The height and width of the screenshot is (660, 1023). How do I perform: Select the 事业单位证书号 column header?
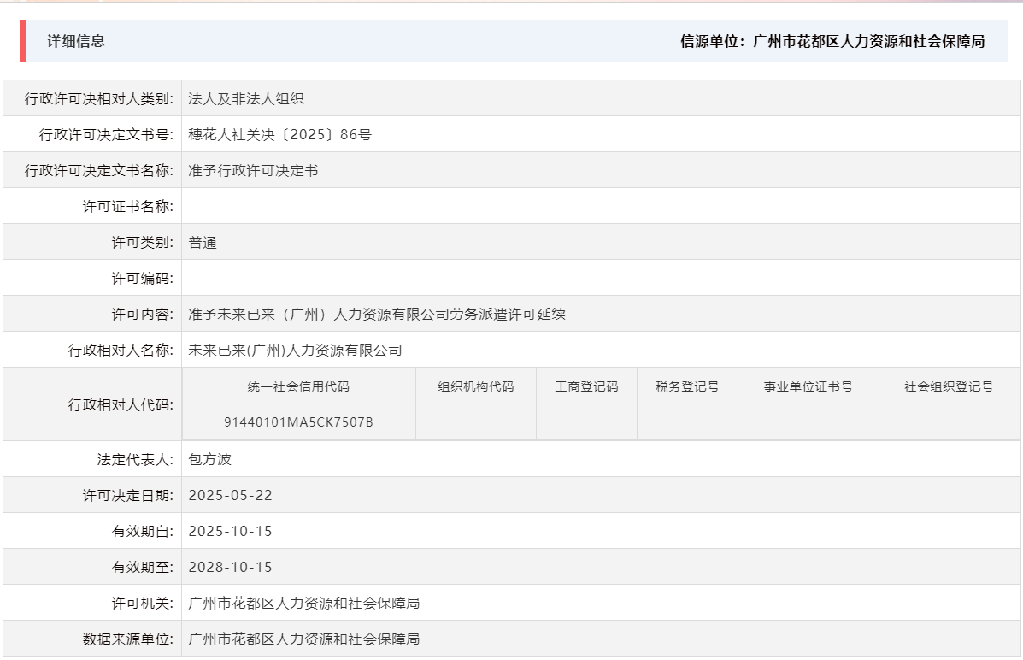tap(808, 386)
